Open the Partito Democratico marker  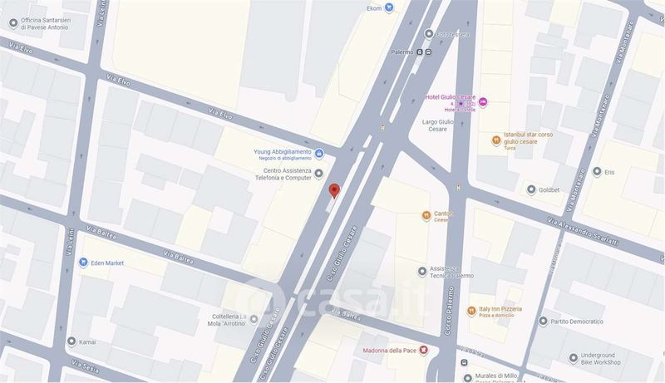pos(543,322)
